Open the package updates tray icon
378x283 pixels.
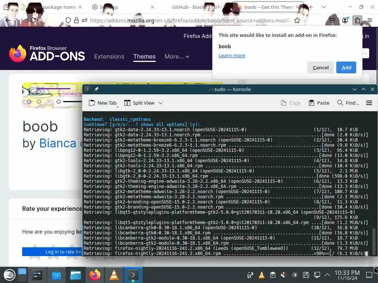point(250,275)
